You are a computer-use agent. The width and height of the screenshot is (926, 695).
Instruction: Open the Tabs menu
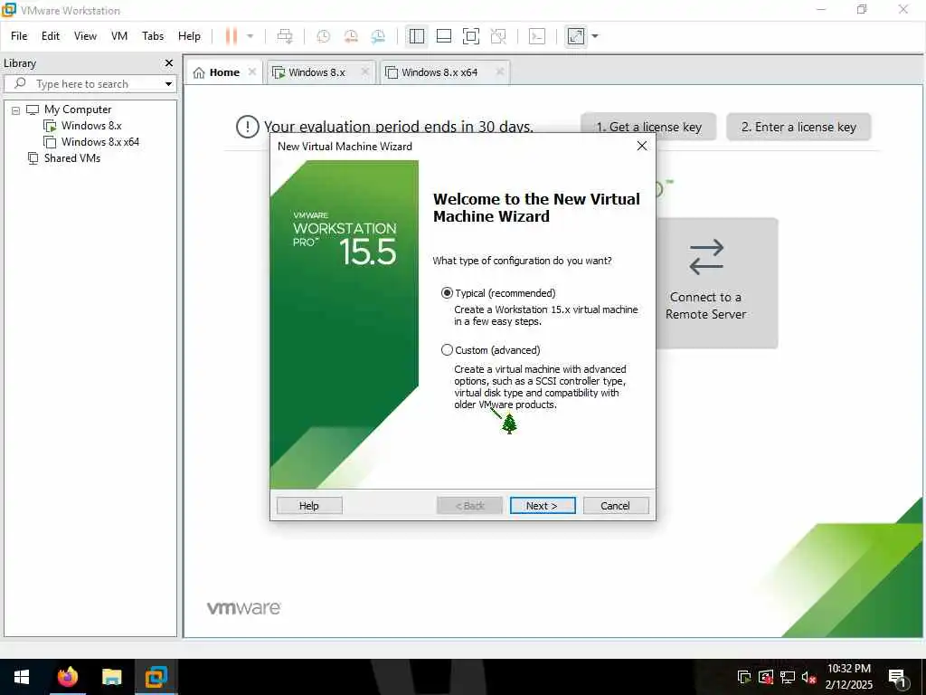click(x=152, y=36)
